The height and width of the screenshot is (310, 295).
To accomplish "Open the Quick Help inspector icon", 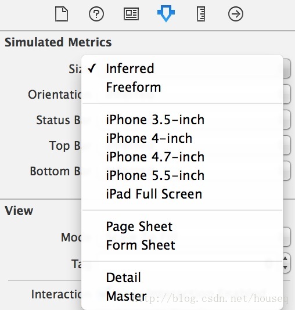I will pos(96,14).
